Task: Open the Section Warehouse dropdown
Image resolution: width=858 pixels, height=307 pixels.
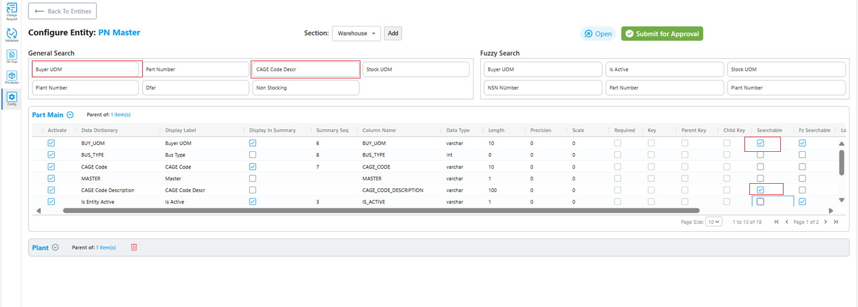Action: pyautogui.click(x=357, y=33)
